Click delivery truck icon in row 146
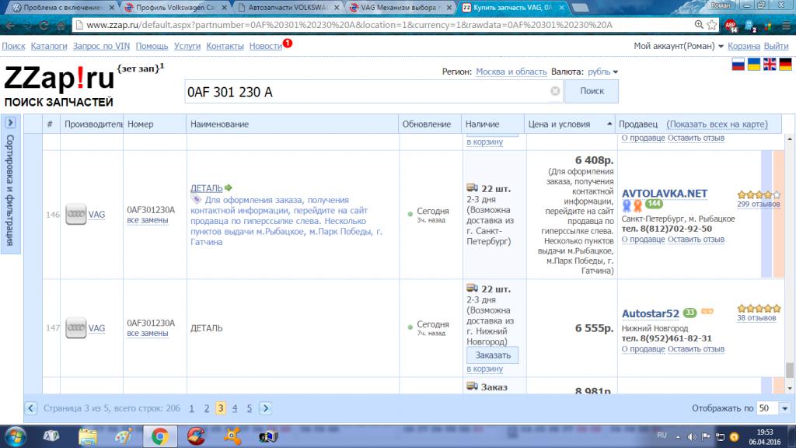Viewport: 796px width, 448px height. tap(472, 188)
